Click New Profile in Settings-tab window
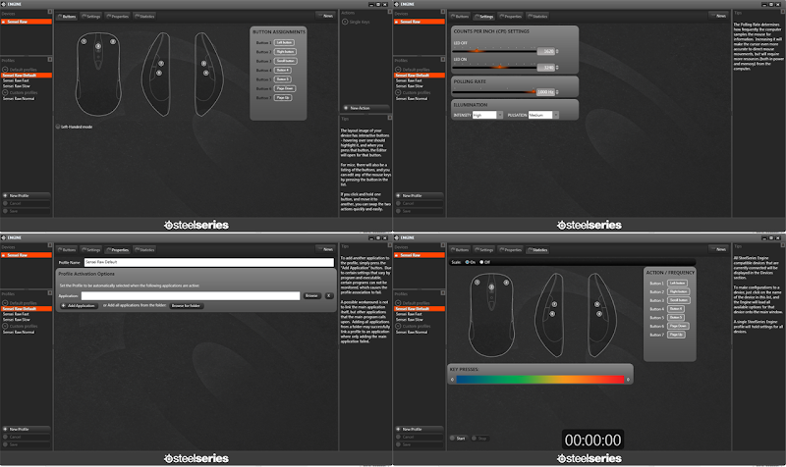786x467 pixels. pos(420,195)
